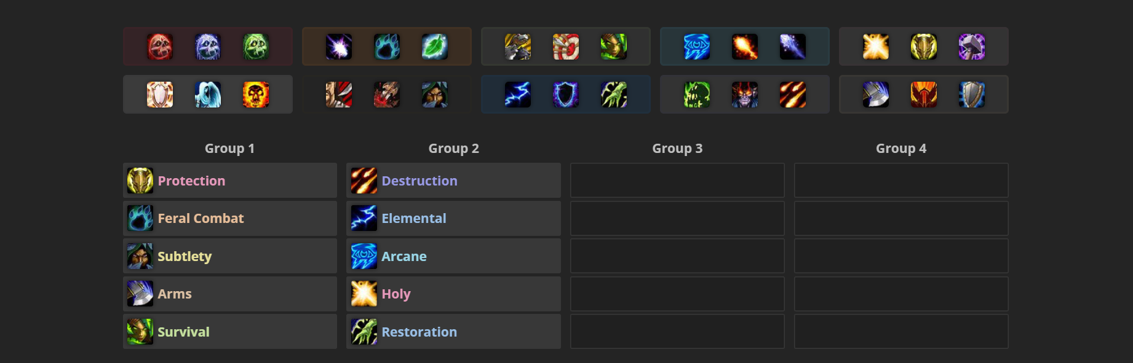1133x363 pixels.
Task: Select the Fire mage fireball icon
Action: 744,46
